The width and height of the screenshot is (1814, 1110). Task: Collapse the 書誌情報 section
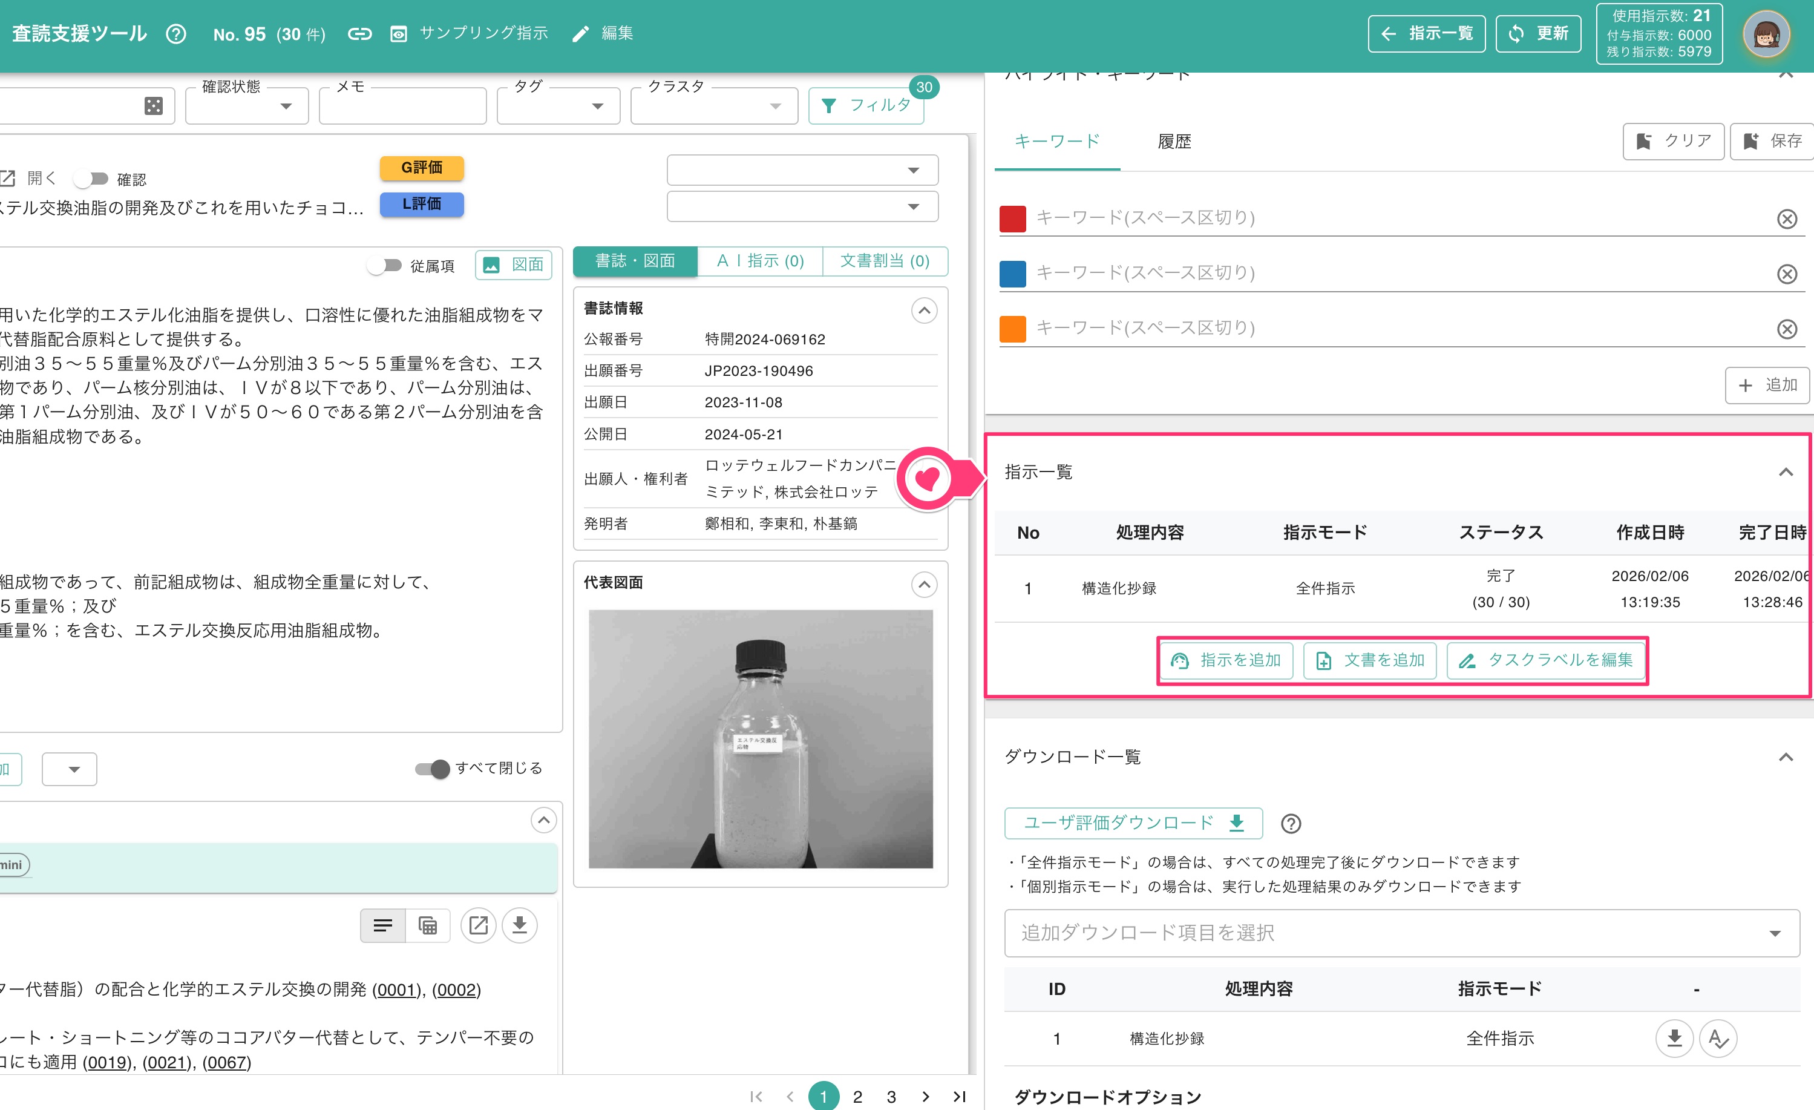click(x=924, y=311)
